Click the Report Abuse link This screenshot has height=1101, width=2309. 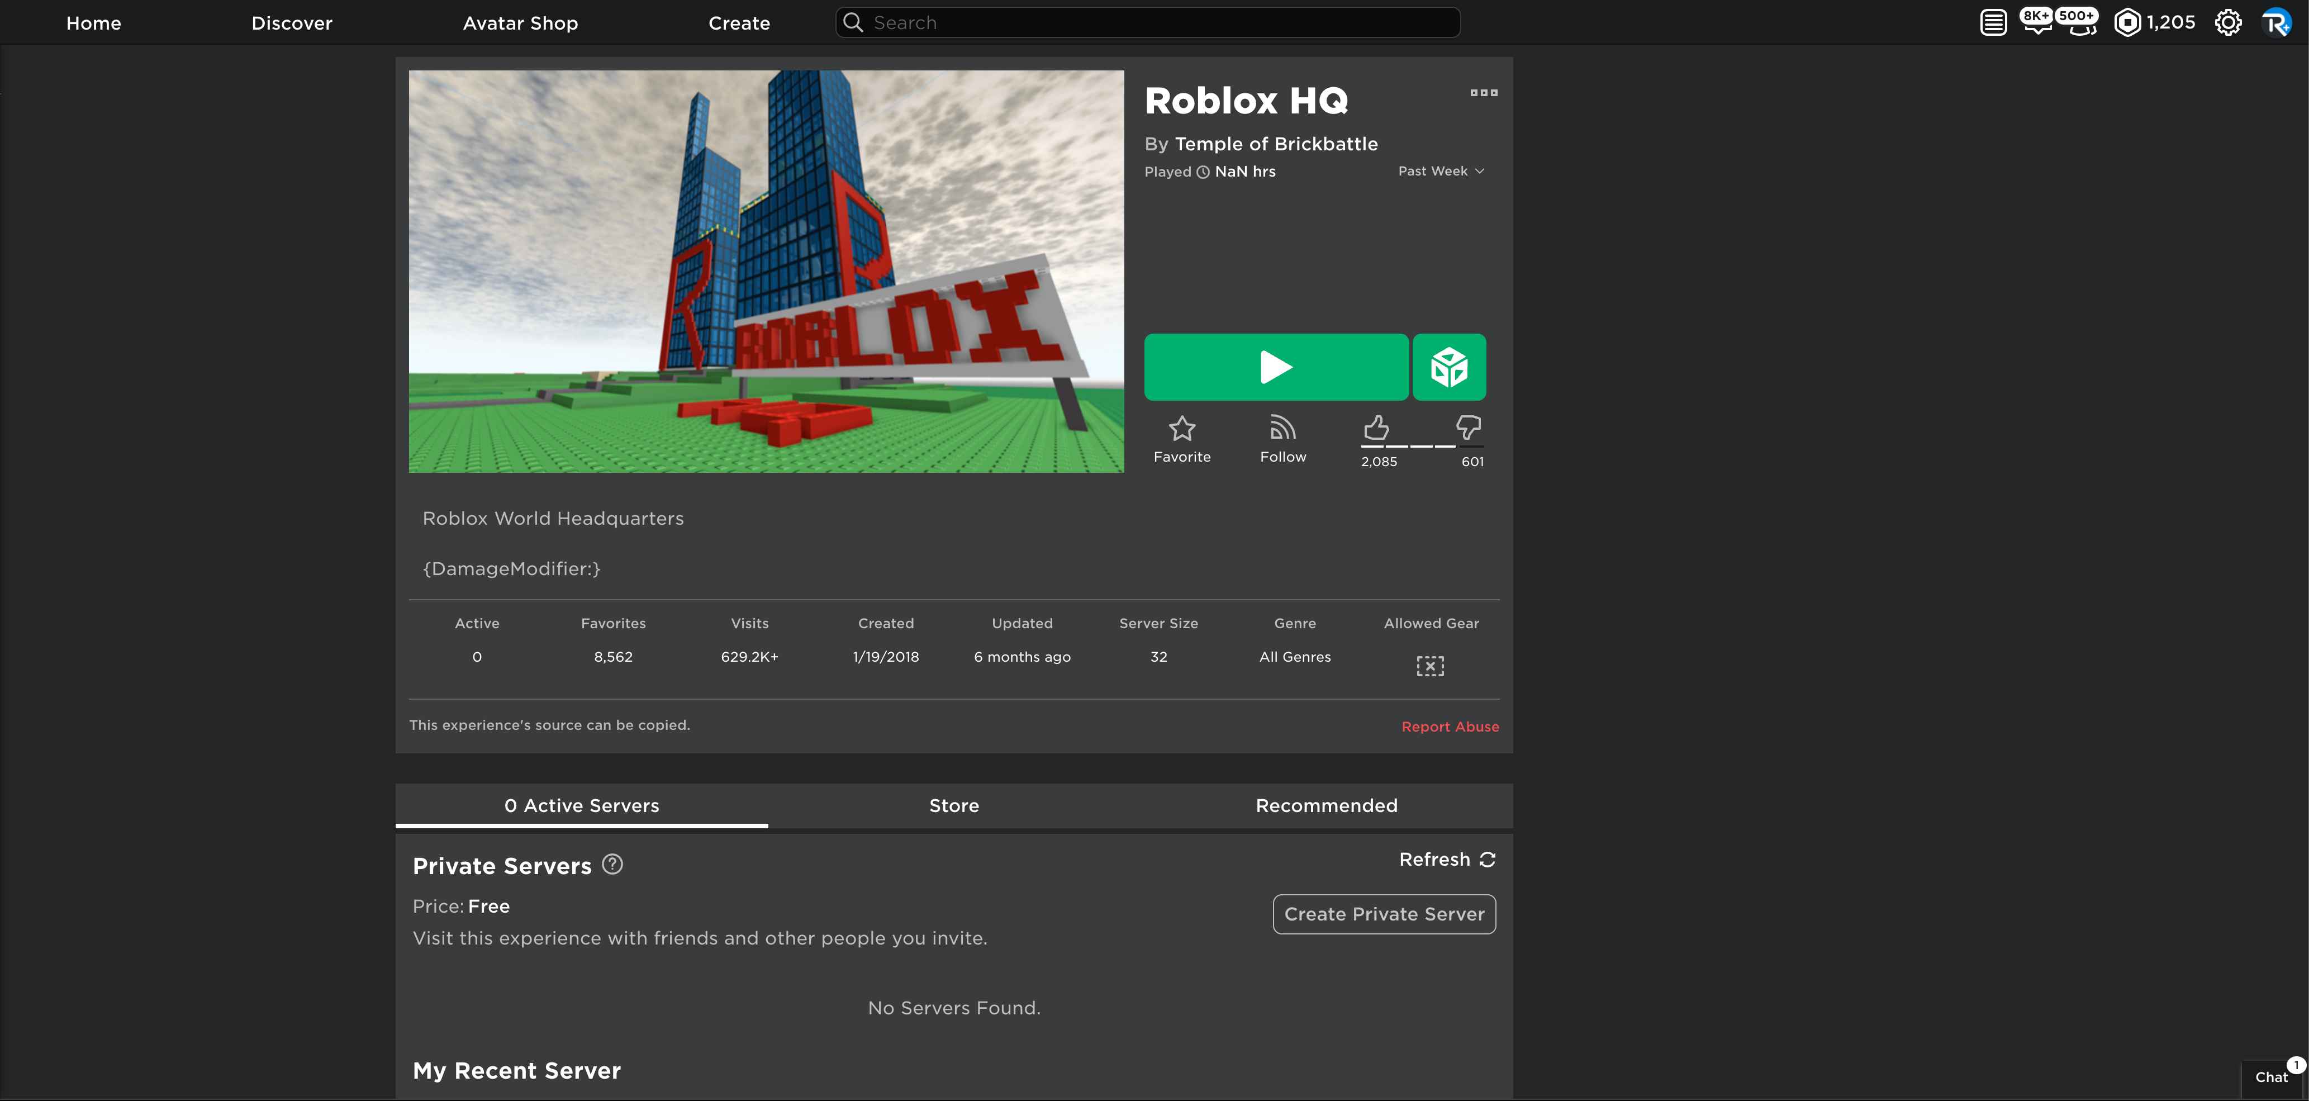pos(1450,726)
